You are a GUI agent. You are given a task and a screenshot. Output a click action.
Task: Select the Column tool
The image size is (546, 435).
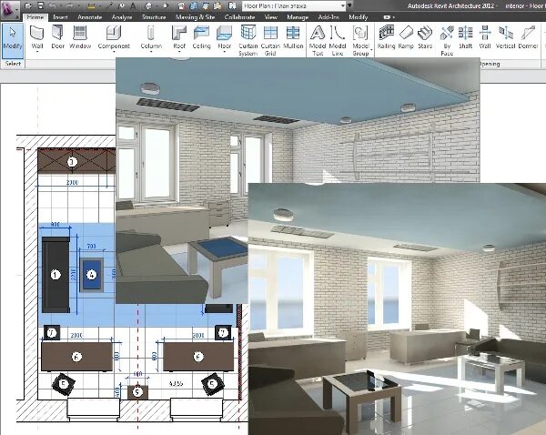[151, 37]
